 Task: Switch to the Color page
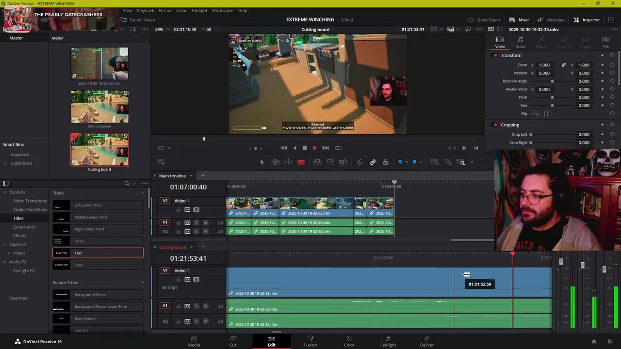pyautogui.click(x=349, y=341)
